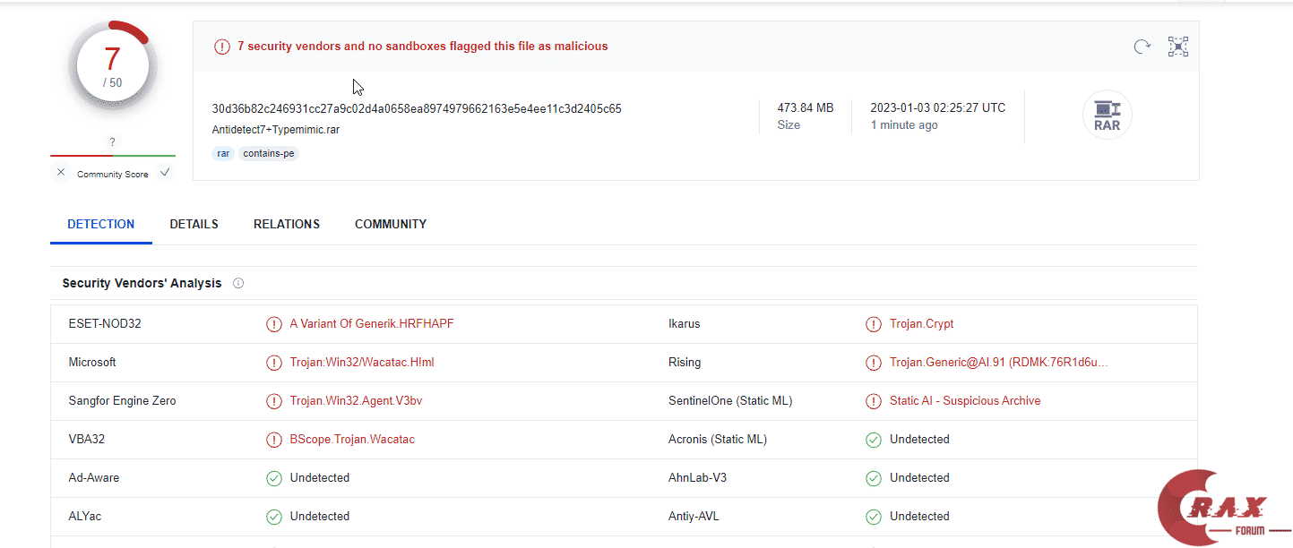Viewport: 1293px width, 548px height.
Task: Click the Security Vendors' Analysis heading
Action: click(142, 283)
